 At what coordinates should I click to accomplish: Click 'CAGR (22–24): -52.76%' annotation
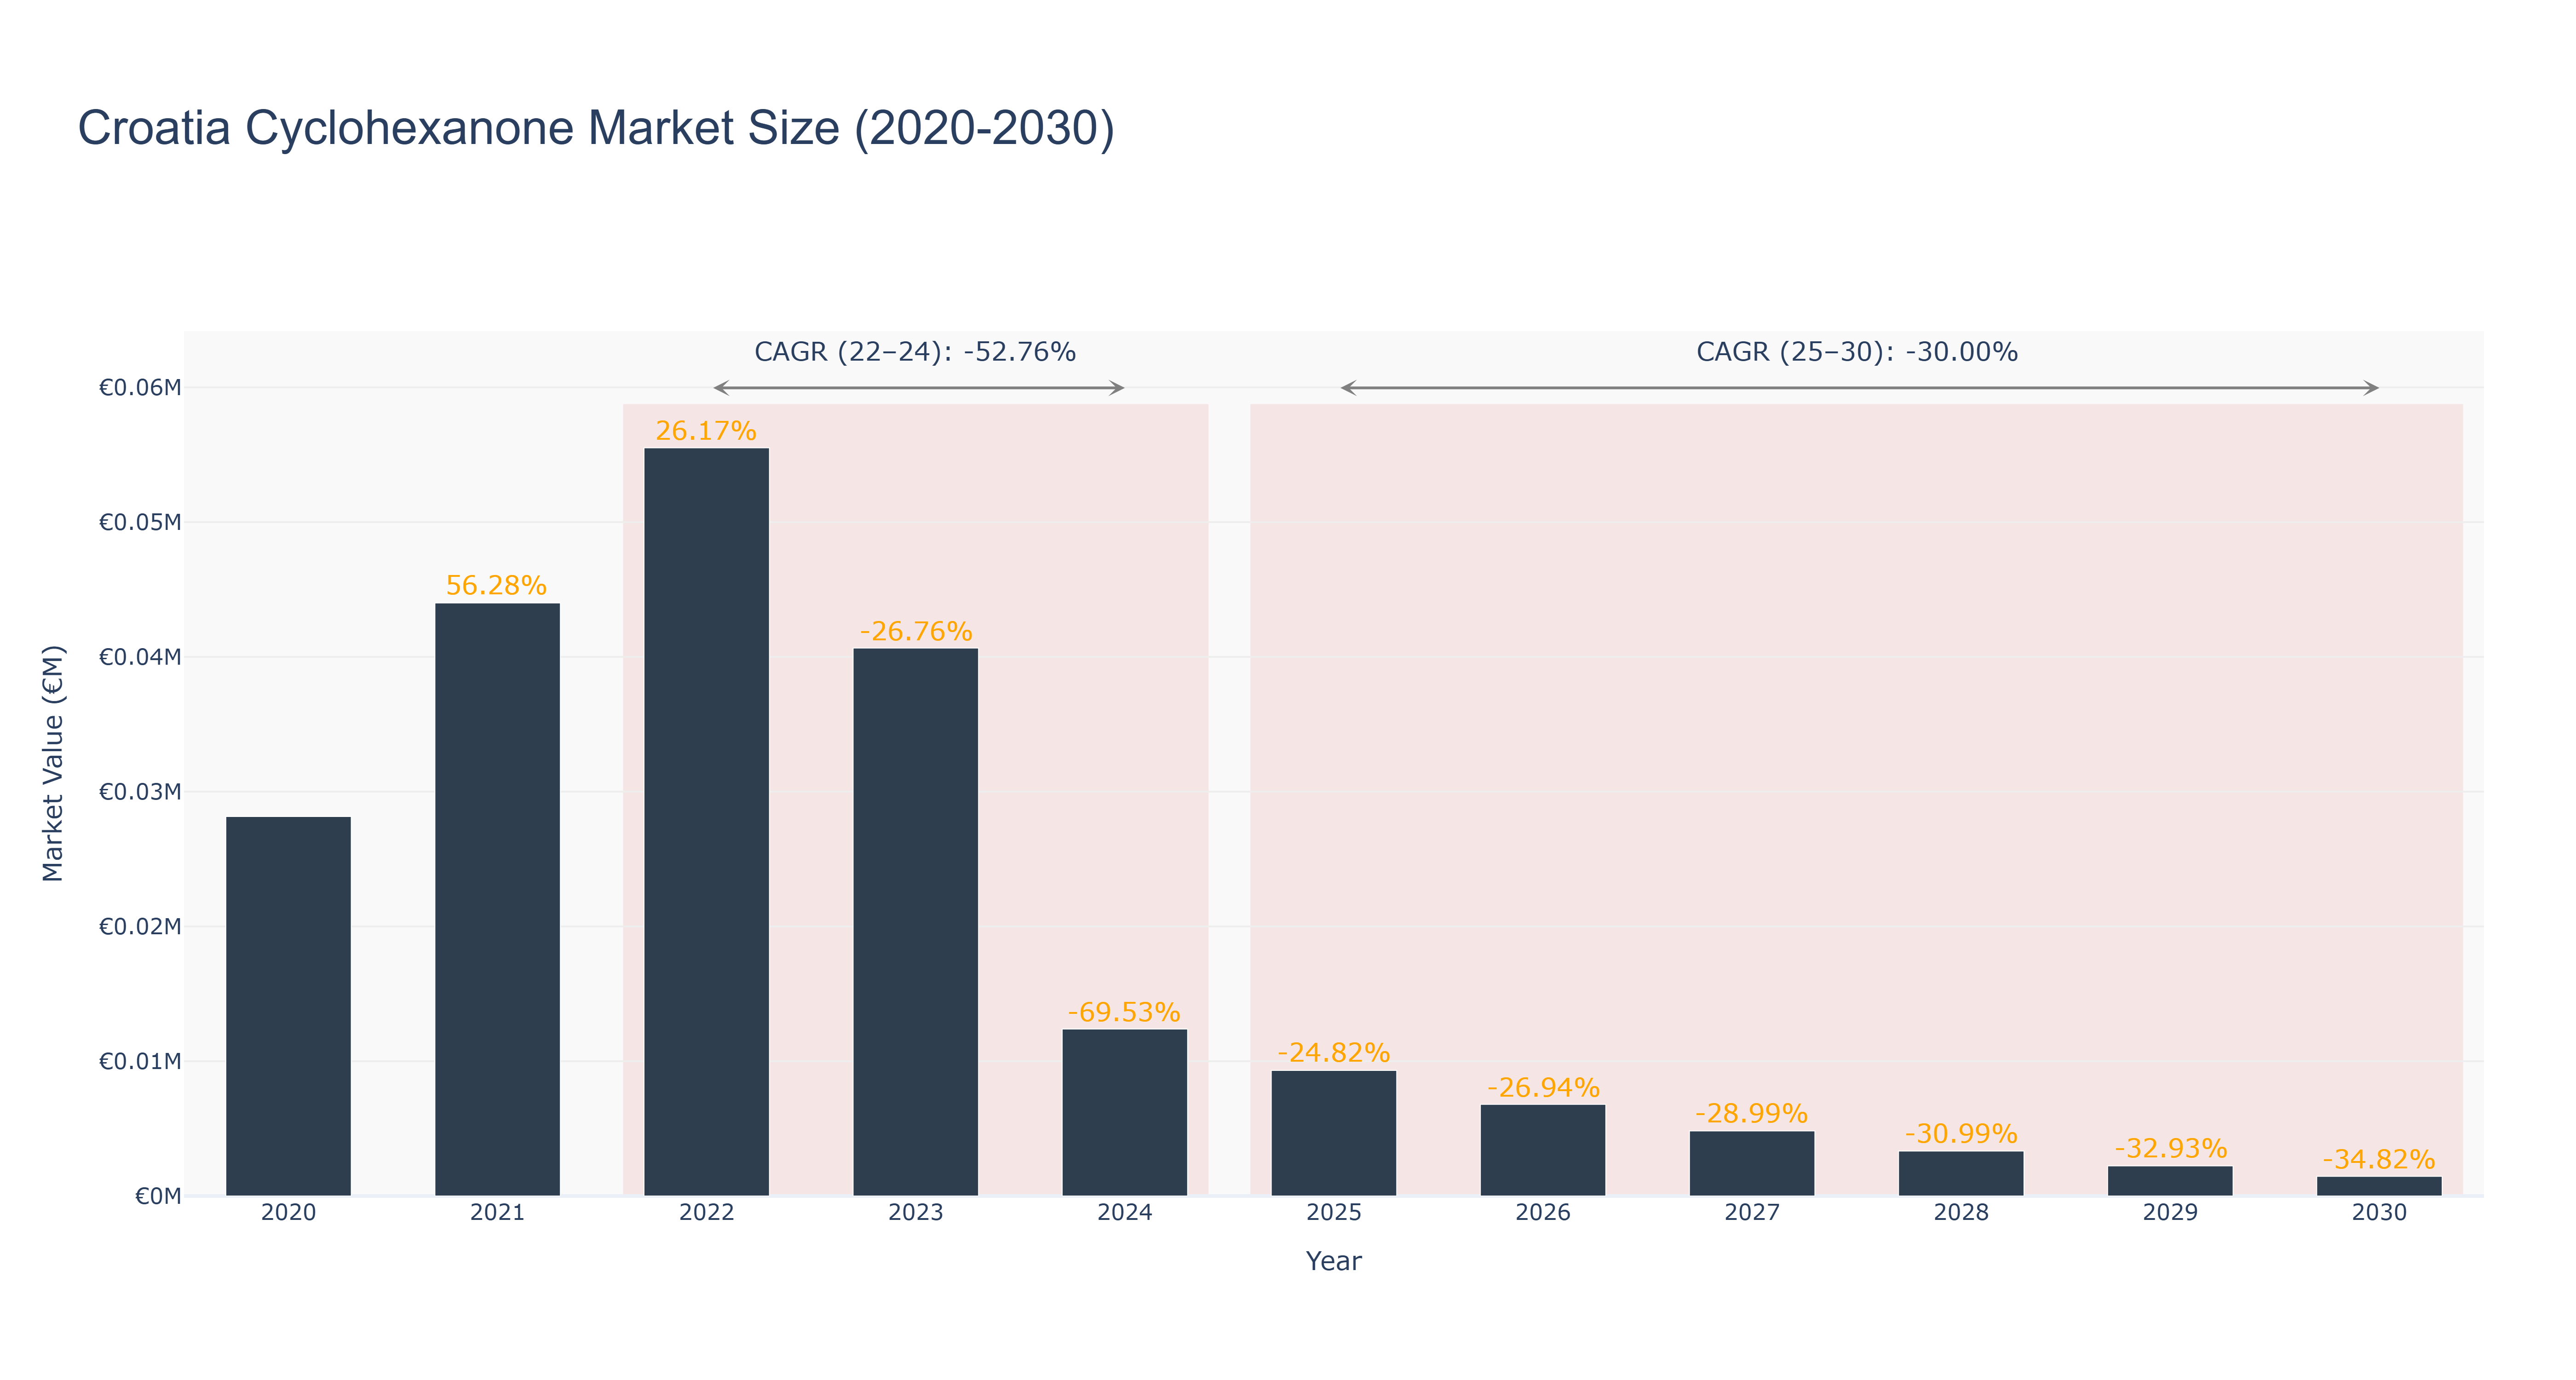tap(915, 352)
